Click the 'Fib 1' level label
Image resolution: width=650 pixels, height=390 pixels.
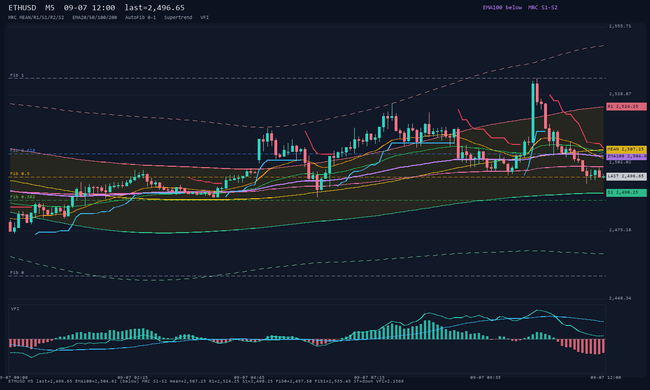coord(17,75)
